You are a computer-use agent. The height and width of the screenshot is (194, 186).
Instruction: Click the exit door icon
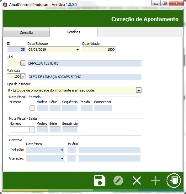[x=174, y=181]
